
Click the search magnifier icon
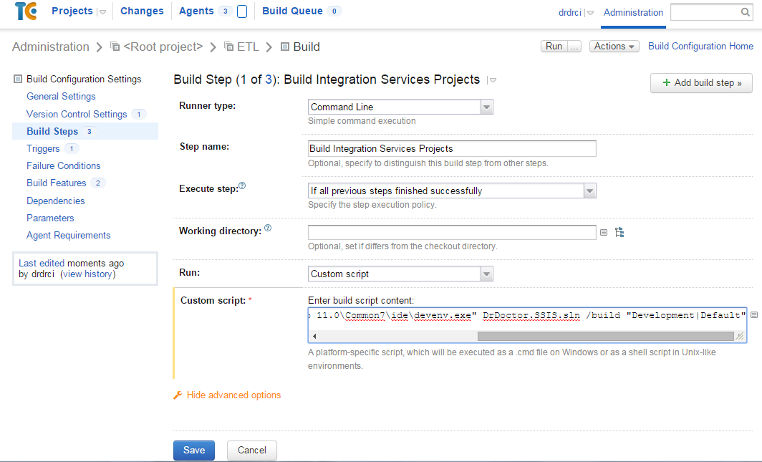click(x=745, y=12)
